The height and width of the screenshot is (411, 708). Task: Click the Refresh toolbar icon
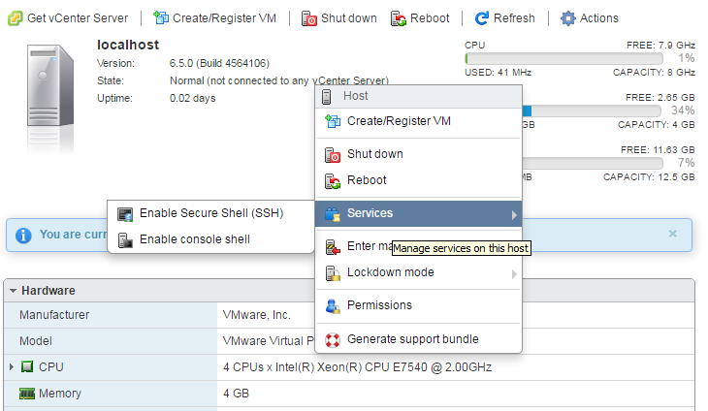tap(482, 18)
